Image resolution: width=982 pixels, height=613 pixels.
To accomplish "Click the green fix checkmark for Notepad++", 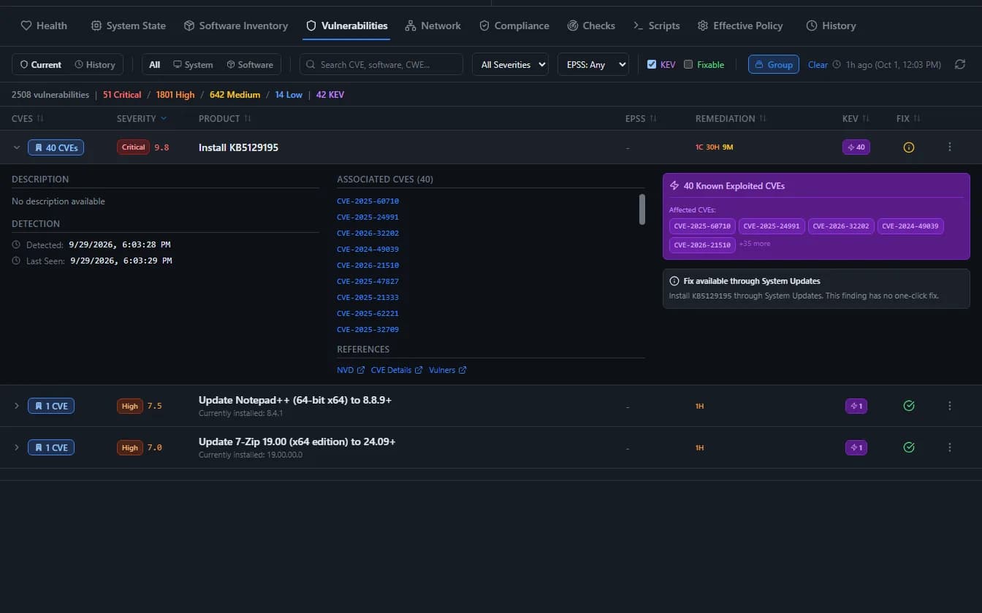I will (909, 406).
